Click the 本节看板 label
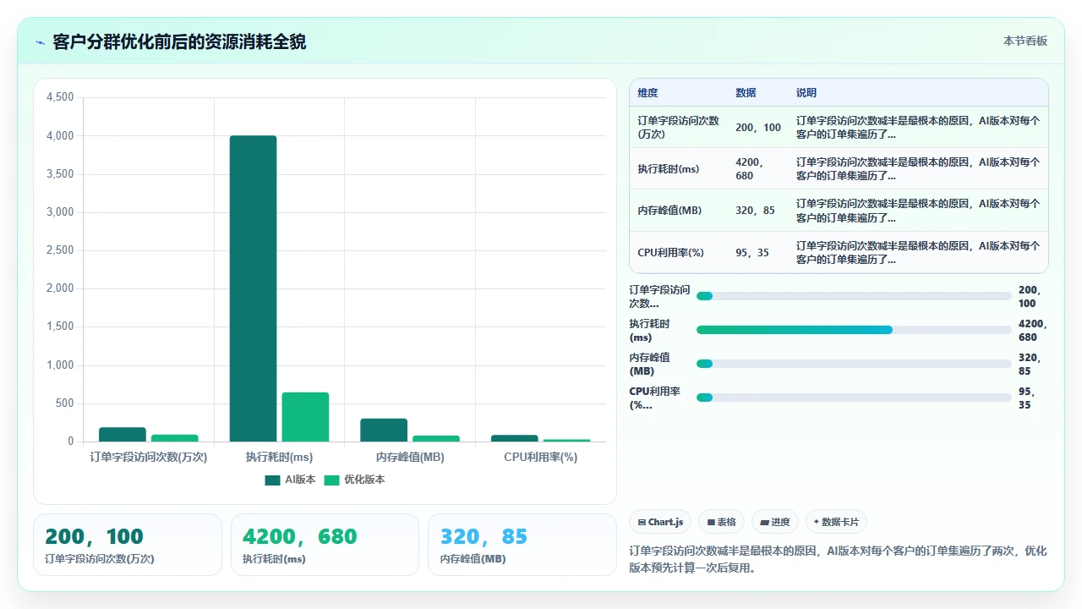Screen dimensions: 1082x609 point(1025,41)
